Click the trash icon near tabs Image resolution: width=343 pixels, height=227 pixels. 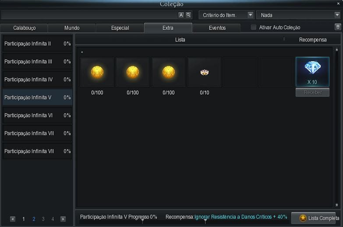click(x=337, y=27)
